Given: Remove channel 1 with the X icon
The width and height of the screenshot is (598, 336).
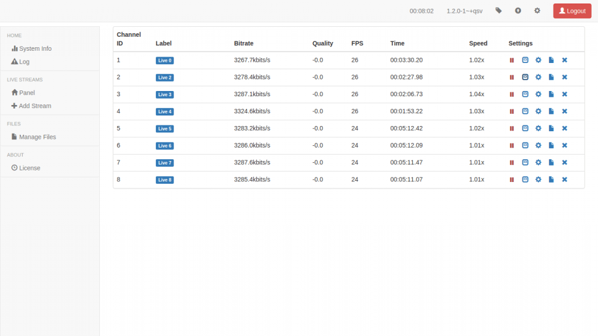Looking at the screenshot, I should [565, 60].
